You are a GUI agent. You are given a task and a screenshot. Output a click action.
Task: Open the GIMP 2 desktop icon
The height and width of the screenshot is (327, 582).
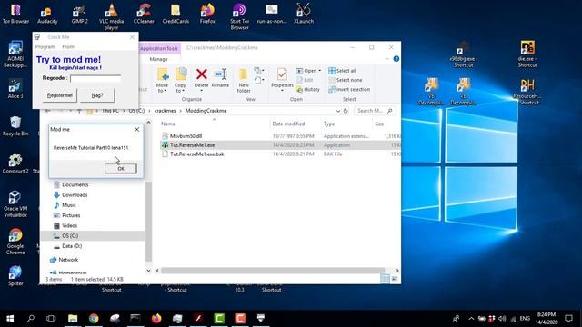[79, 15]
